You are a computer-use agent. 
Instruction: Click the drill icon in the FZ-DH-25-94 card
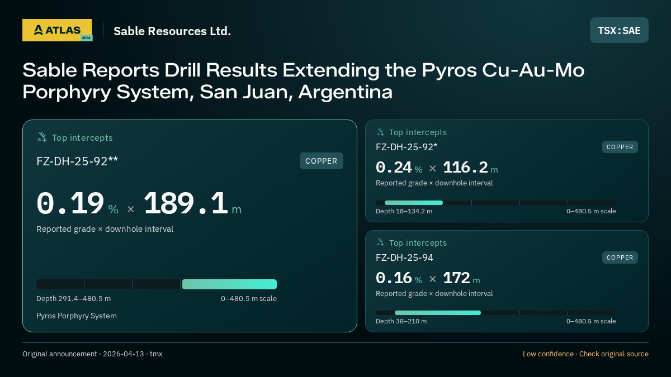tap(380, 242)
